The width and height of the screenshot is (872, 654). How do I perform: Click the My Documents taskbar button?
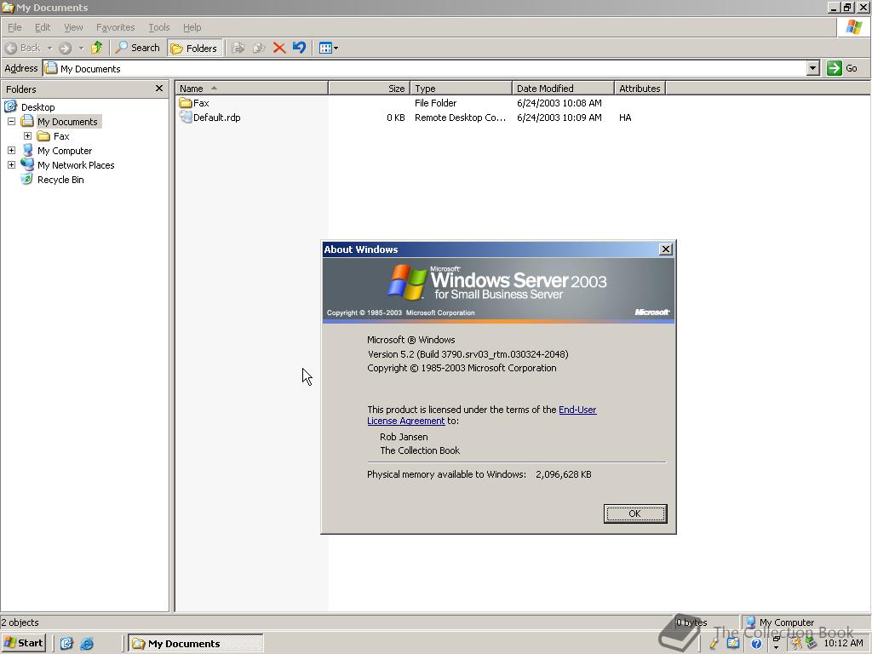tap(196, 644)
